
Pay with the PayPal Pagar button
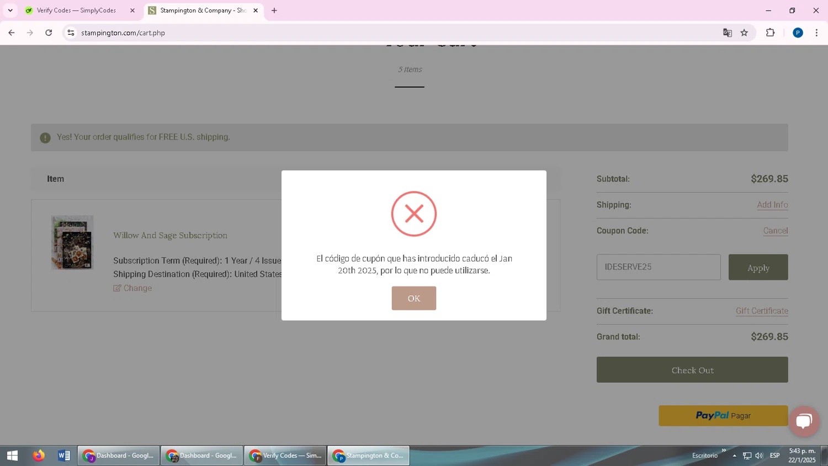pos(723,416)
